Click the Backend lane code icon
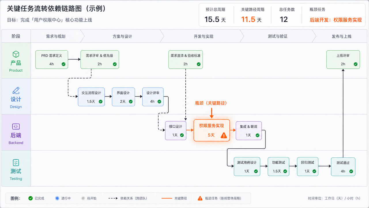The image size is (369, 208). coord(16,127)
